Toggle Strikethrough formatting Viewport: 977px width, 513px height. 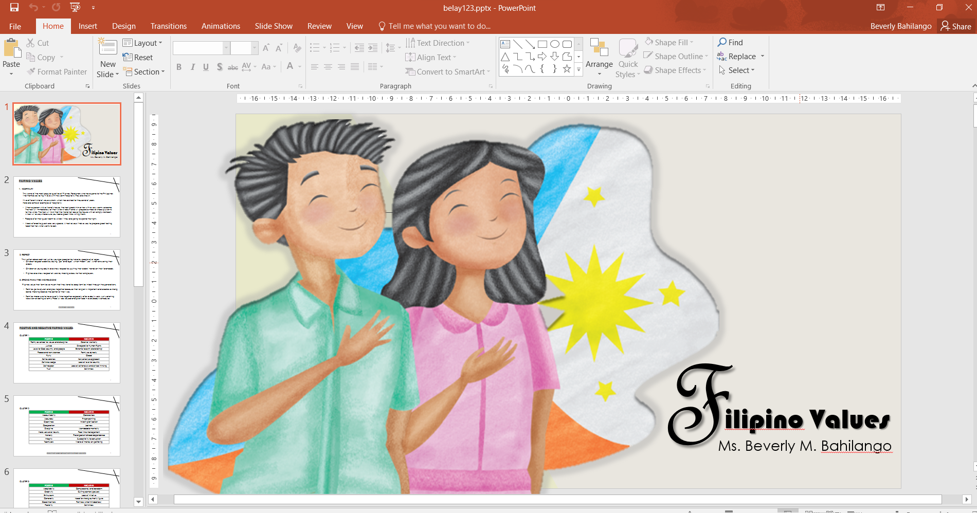tap(233, 67)
